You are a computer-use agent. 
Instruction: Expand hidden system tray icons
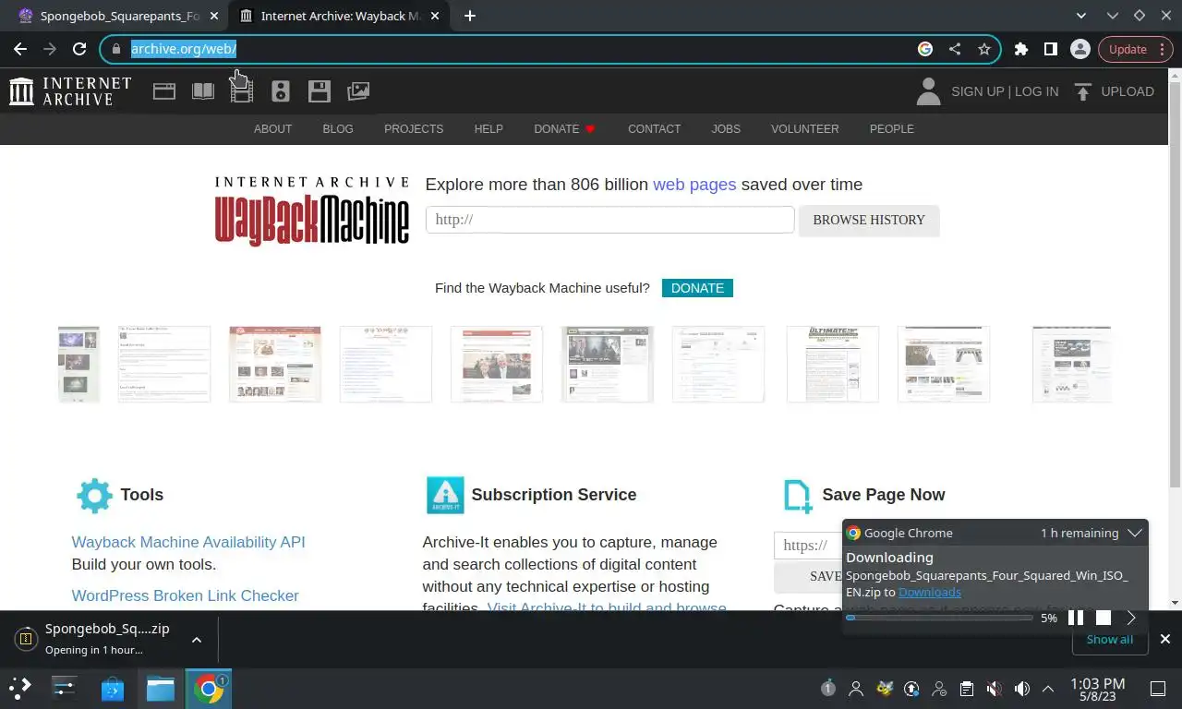click(x=1048, y=689)
